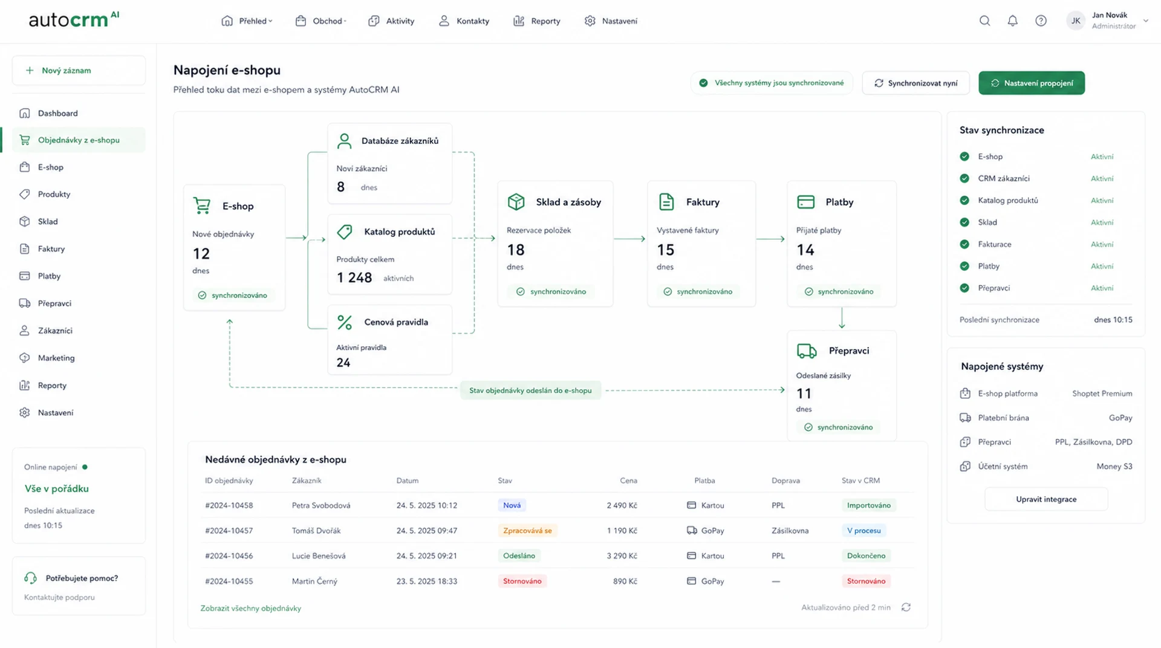Viewport: 1161px width, 648px height.
Task: Select Marketing in the left sidebar
Action: 56,358
